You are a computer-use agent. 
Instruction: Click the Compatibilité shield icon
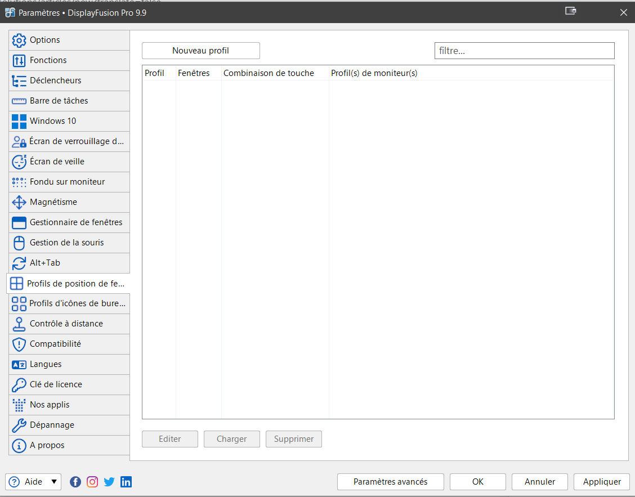(x=19, y=344)
